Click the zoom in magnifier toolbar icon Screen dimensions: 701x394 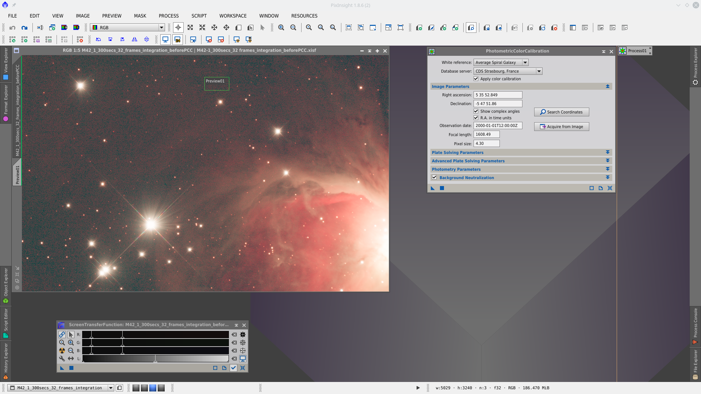pyautogui.click(x=281, y=28)
